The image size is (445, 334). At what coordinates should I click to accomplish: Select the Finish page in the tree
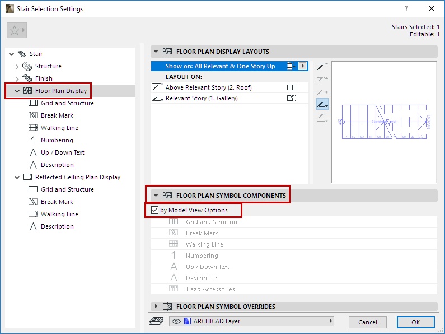44,78
